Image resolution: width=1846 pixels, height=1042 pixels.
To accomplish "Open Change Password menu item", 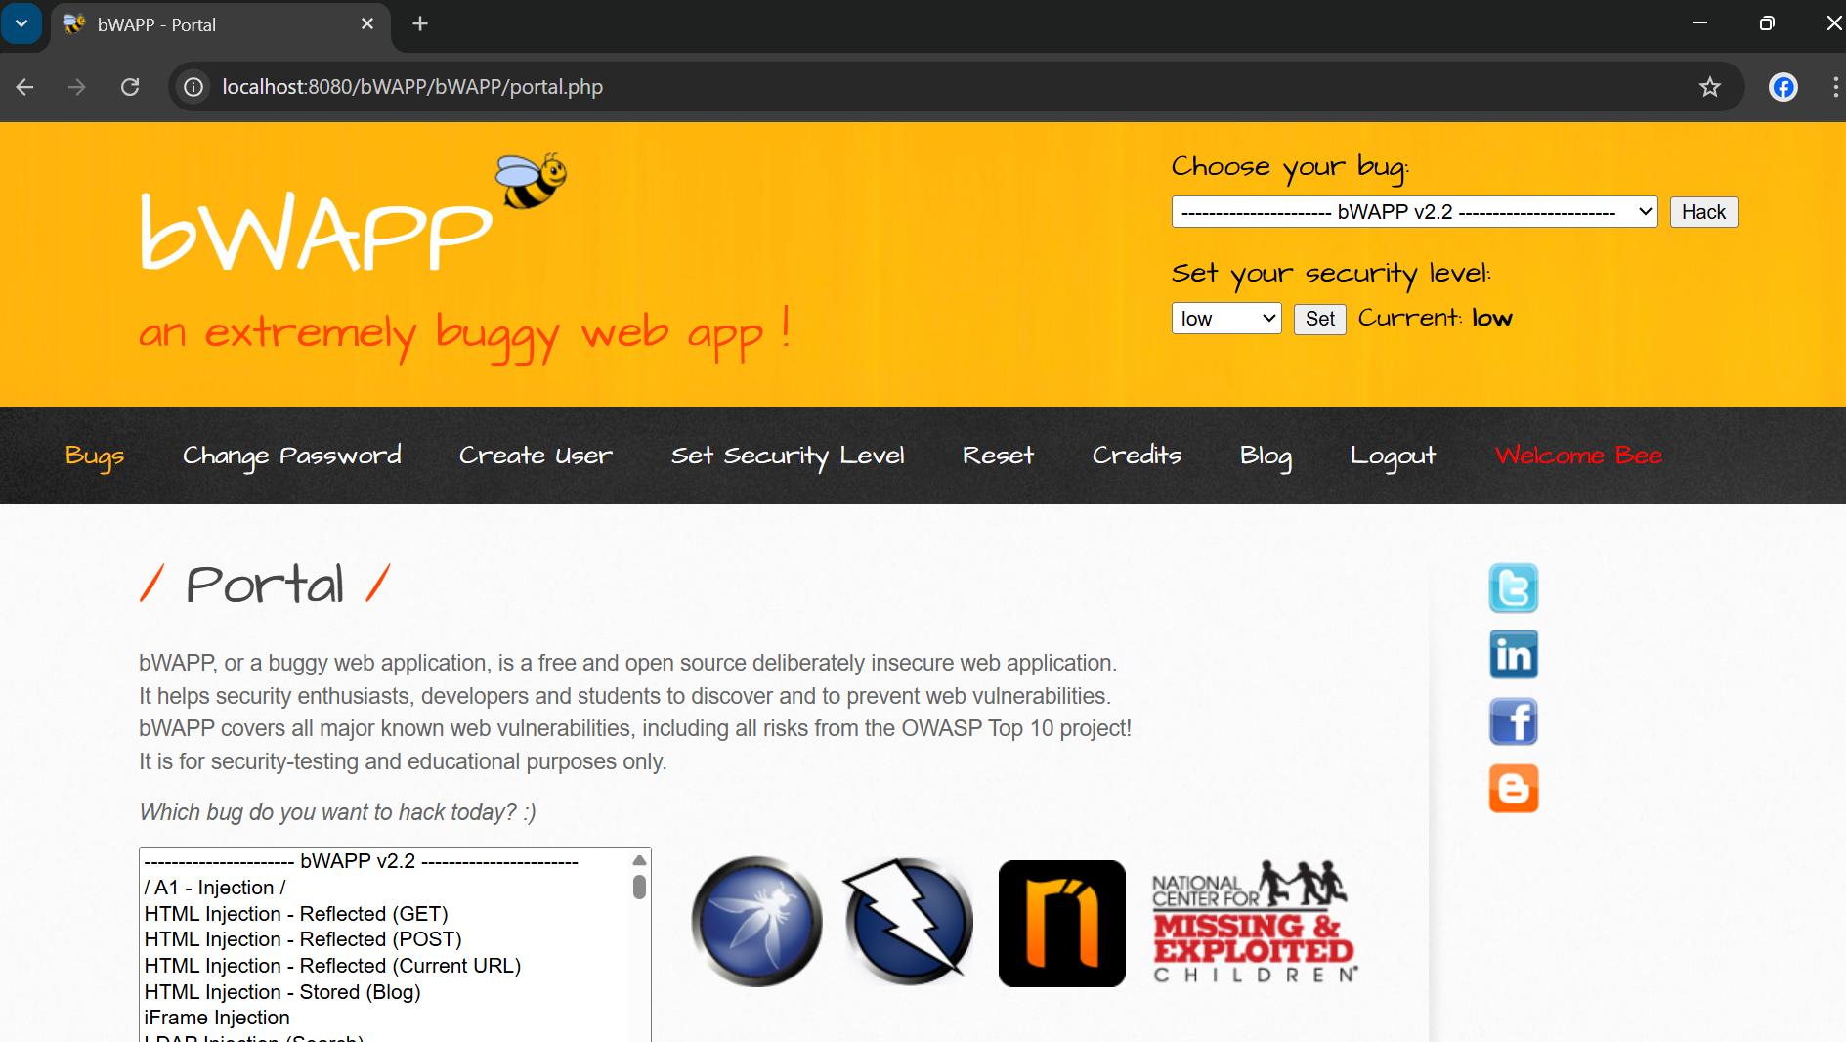I will [291, 456].
